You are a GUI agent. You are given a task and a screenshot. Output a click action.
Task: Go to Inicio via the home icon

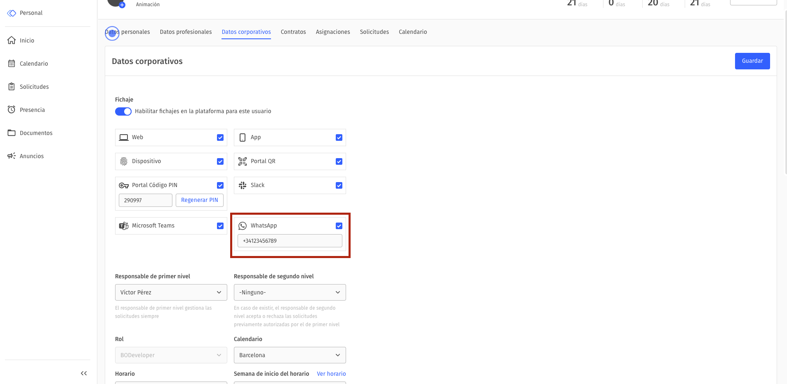pos(12,40)
